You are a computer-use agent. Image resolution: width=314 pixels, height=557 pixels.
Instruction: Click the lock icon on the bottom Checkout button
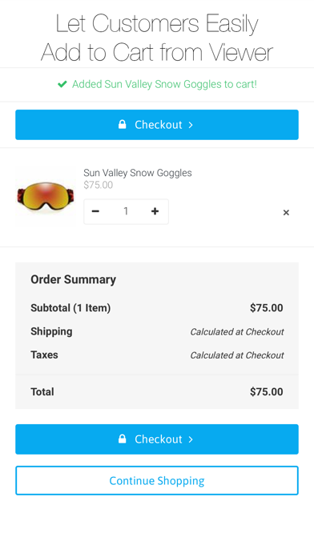(122, 439)
